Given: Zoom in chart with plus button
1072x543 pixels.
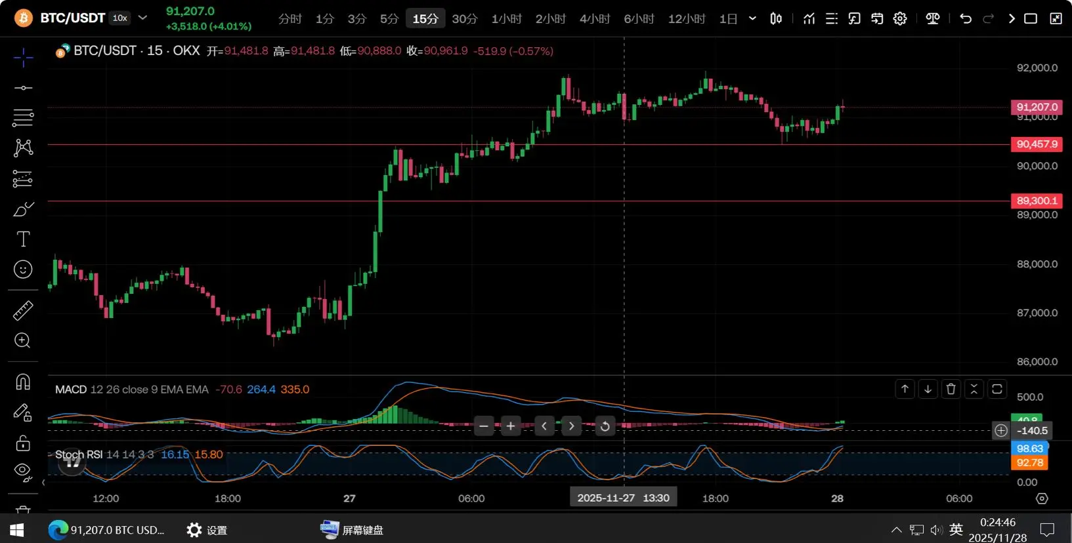Looking at the screenshot, I should (511, 426).
